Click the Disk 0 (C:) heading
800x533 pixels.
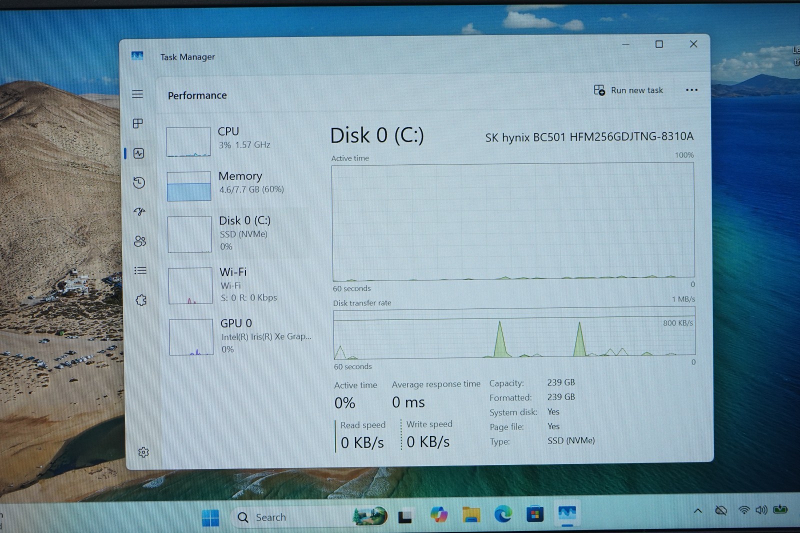(377, 135)
